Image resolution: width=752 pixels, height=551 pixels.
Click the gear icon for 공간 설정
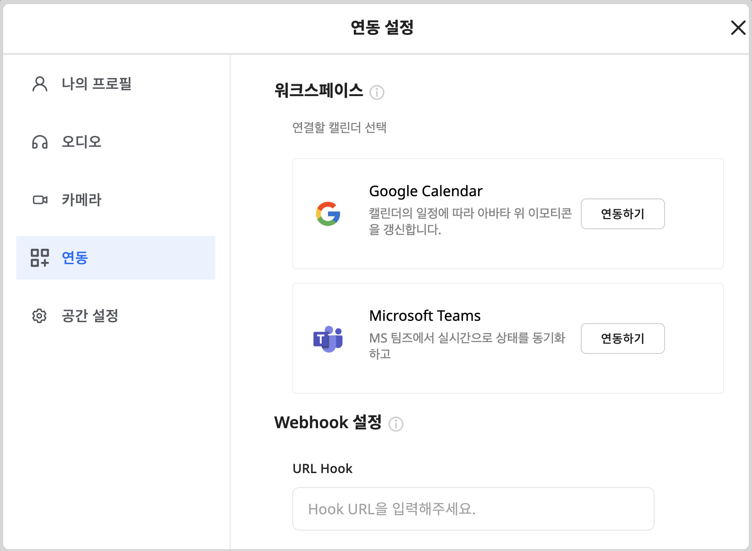tap(40, 316)
